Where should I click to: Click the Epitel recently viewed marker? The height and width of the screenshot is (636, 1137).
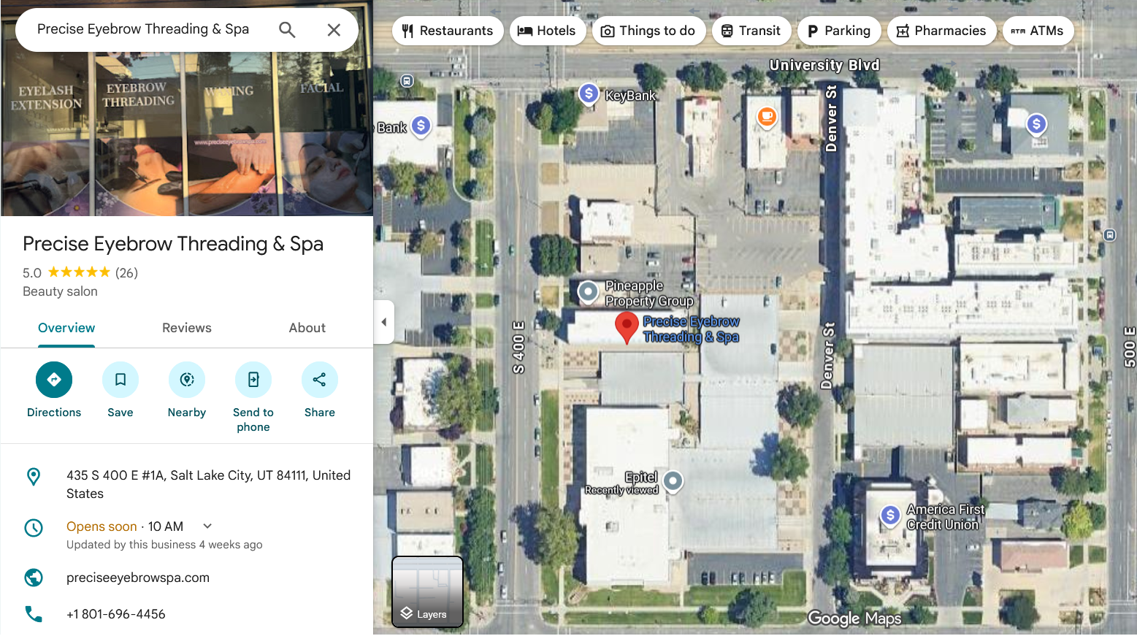(x=673, y=481)
